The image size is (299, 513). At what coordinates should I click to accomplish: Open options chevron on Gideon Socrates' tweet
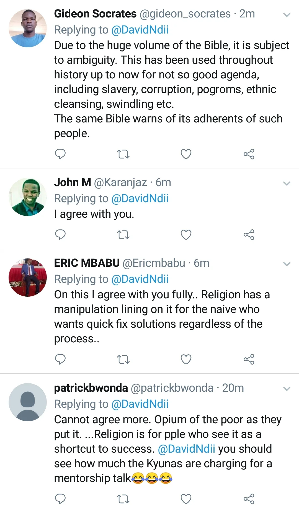(x=287, y=15)
